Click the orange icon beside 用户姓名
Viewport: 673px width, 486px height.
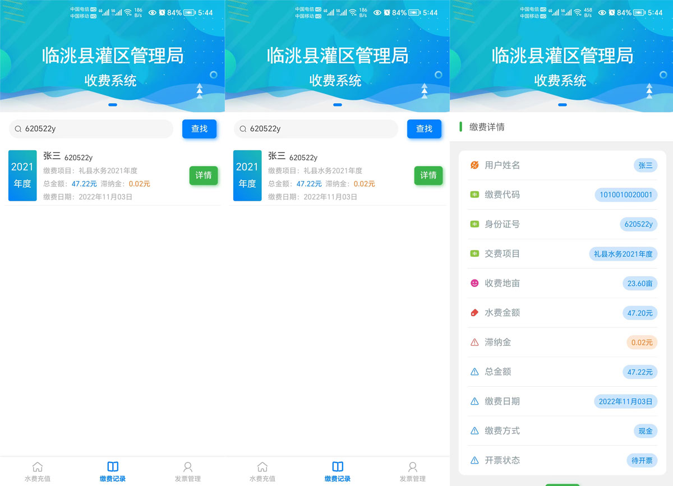[474, 165]
